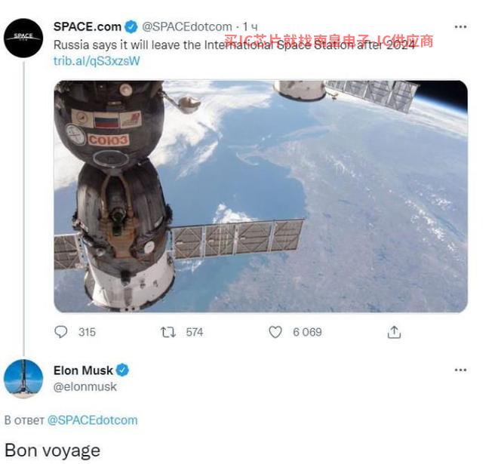
Task: Click the reply speech bubble icon
Action: point(60,332)
